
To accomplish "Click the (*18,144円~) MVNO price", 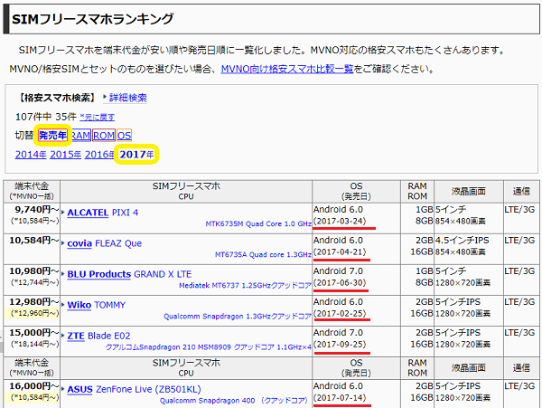I will click(34, 344).
